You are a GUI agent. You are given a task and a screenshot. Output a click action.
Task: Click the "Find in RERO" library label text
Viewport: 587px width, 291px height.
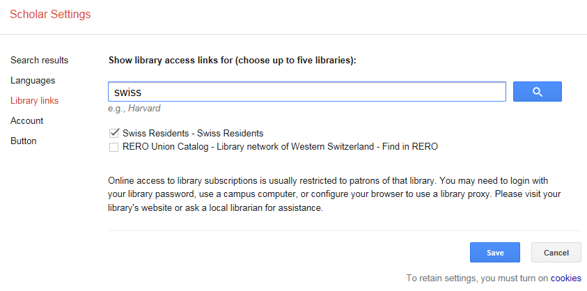409,147
